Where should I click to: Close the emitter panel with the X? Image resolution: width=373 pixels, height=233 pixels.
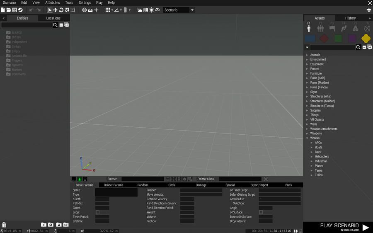[x=266, y=179]
